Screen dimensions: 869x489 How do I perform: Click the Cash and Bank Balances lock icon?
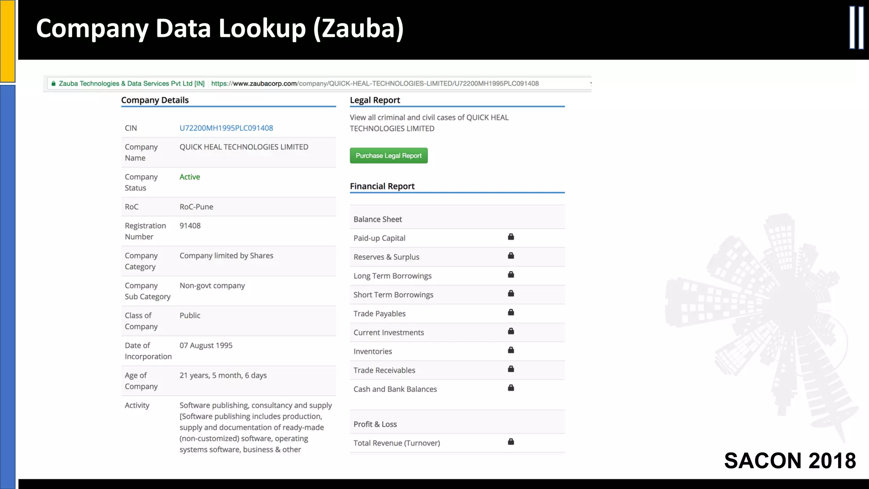(x=511, y=388)
